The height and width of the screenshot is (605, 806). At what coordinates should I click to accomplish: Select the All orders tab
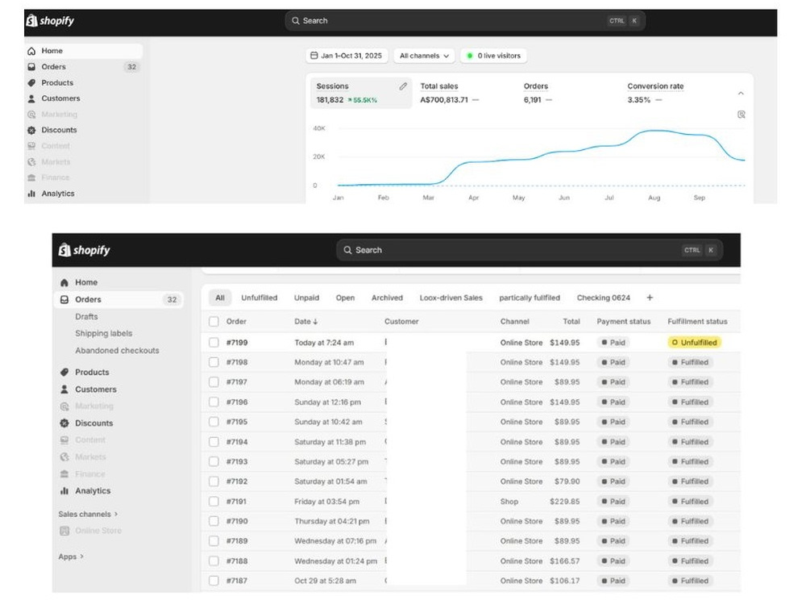(x=220, y=298)
